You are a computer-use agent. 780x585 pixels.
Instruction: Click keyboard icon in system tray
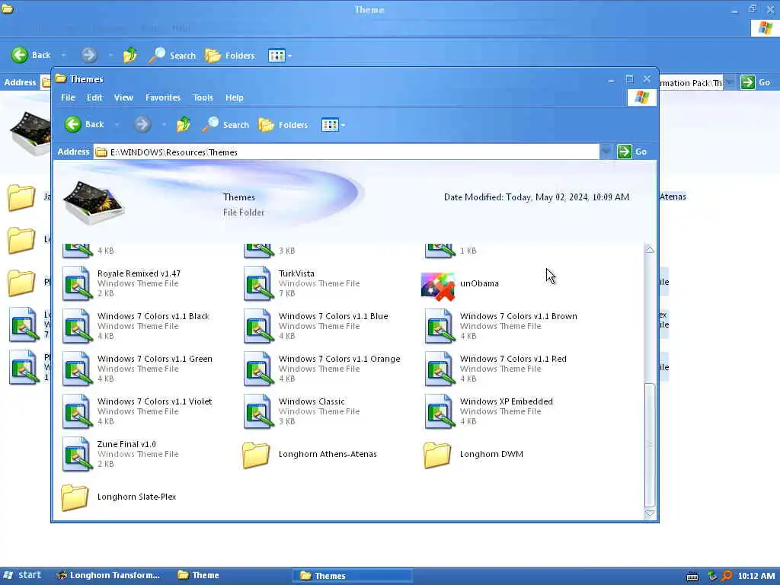(692, 577)
